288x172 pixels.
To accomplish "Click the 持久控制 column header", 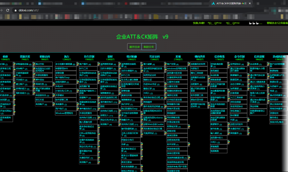I will point(89,57).
